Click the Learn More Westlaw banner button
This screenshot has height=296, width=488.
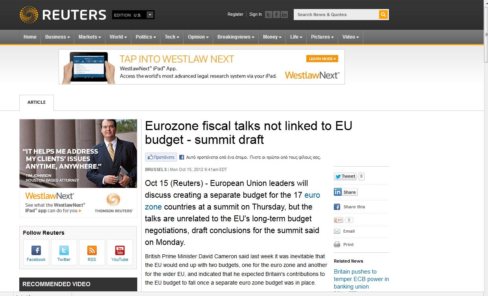[x=322, y=59]
